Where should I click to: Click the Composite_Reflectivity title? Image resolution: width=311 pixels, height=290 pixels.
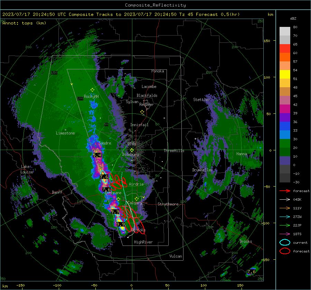[155, 5]
